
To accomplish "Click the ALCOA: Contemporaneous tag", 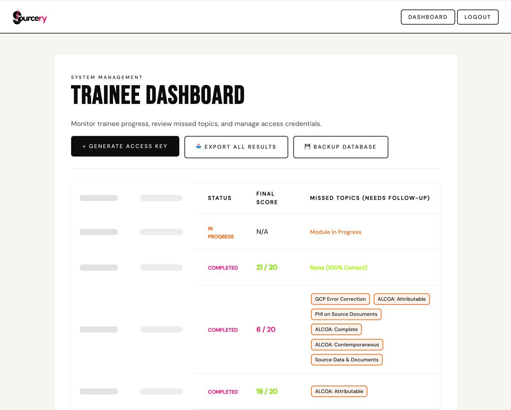I will 347,345.
